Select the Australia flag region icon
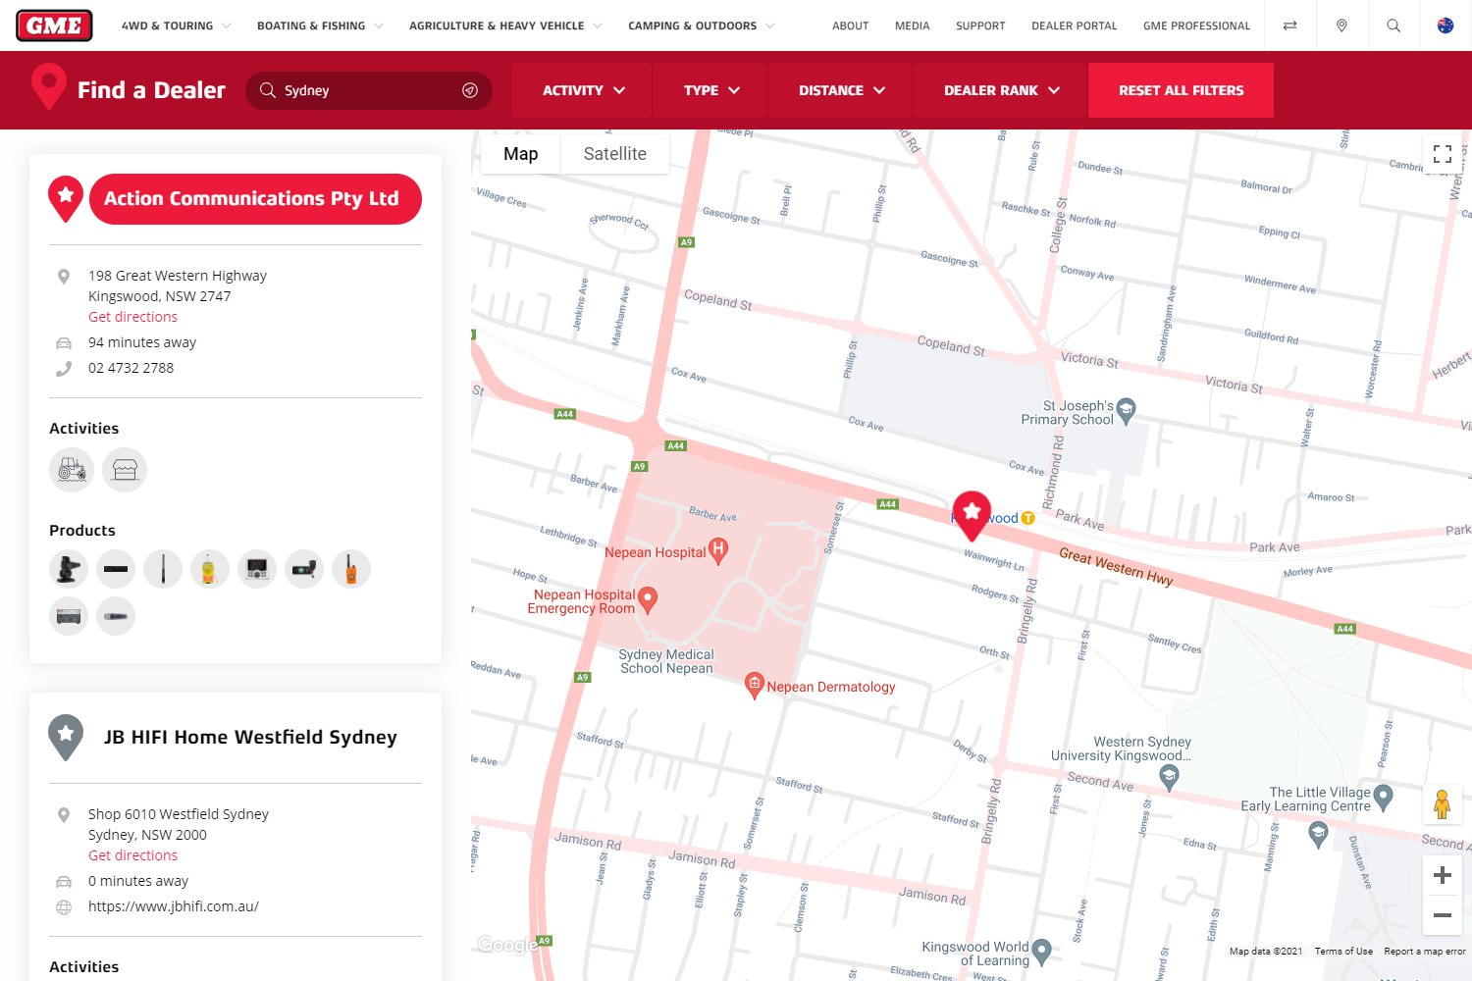Image resolution: width=1472 pixels, height=981 pixels. 1446,26
